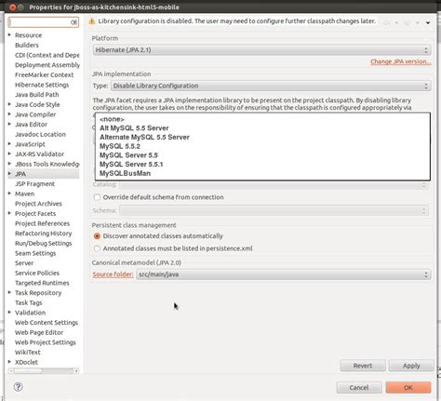Select Web Project Settings in the tree

click(x=46, y=342)
